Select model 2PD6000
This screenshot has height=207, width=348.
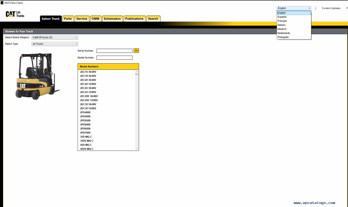85,125
